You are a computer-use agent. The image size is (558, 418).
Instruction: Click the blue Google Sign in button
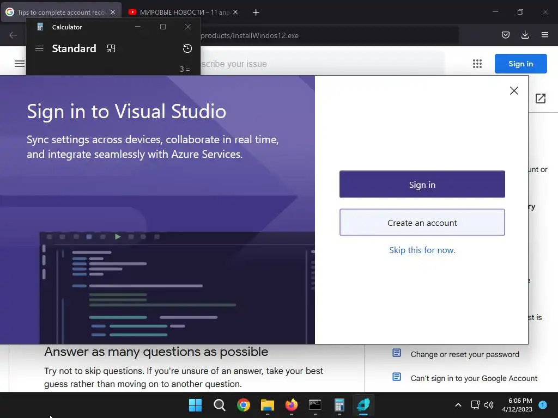click(x=520, y=64)
